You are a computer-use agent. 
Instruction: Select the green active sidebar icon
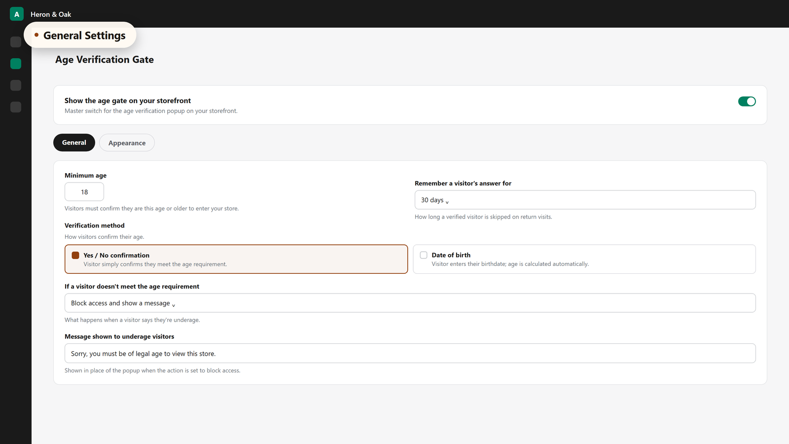(16, 64)
